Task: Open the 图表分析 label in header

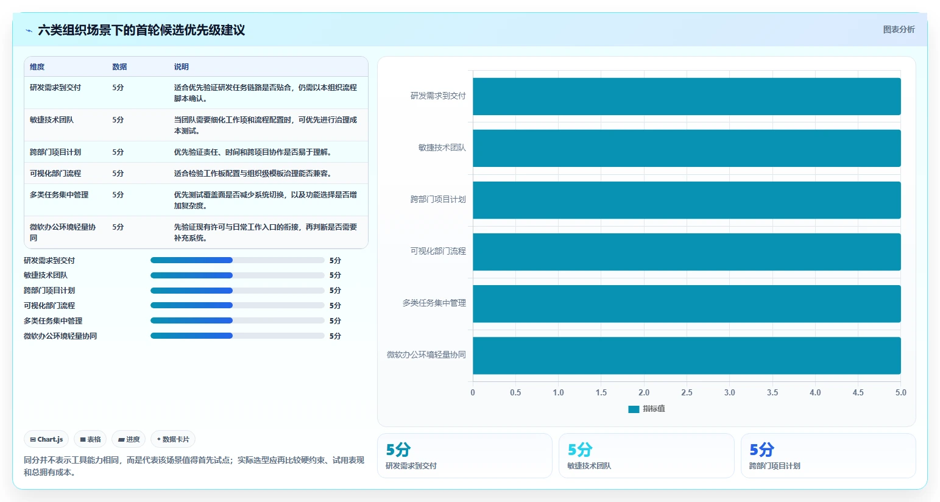Action: click(899, 29)
